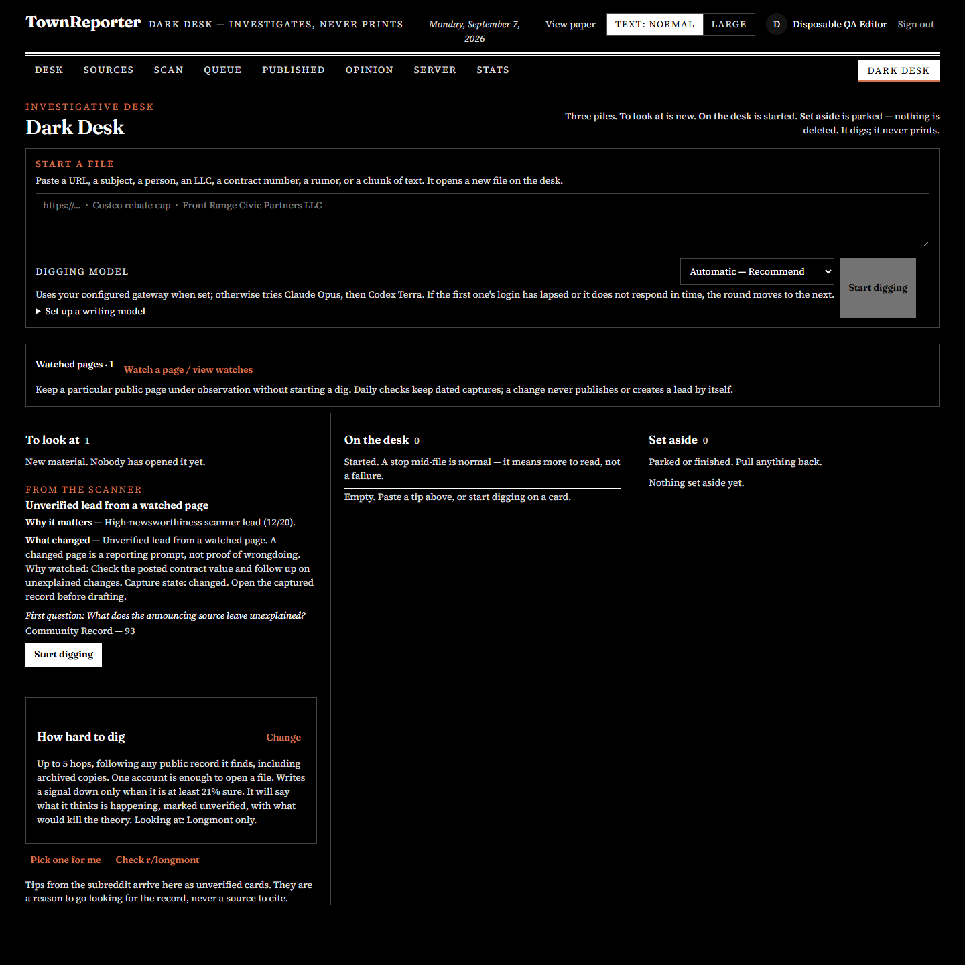
Task: Change the How hard to dig settings
Action: (x=283, y=737)
